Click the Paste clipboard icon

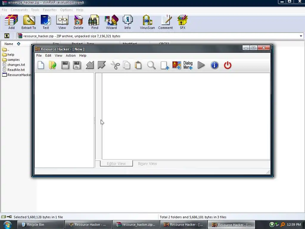tap(138, 65)
